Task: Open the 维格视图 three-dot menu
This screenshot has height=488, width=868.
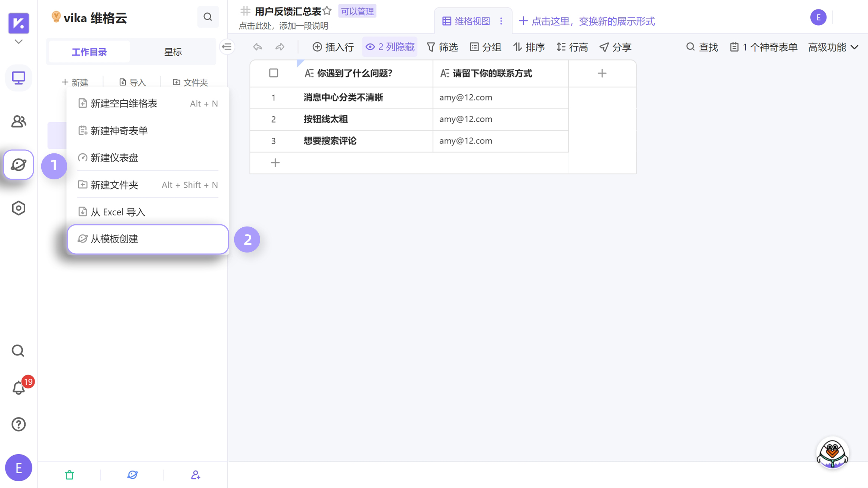Action: pyautogui.click(x=501, y=21)
